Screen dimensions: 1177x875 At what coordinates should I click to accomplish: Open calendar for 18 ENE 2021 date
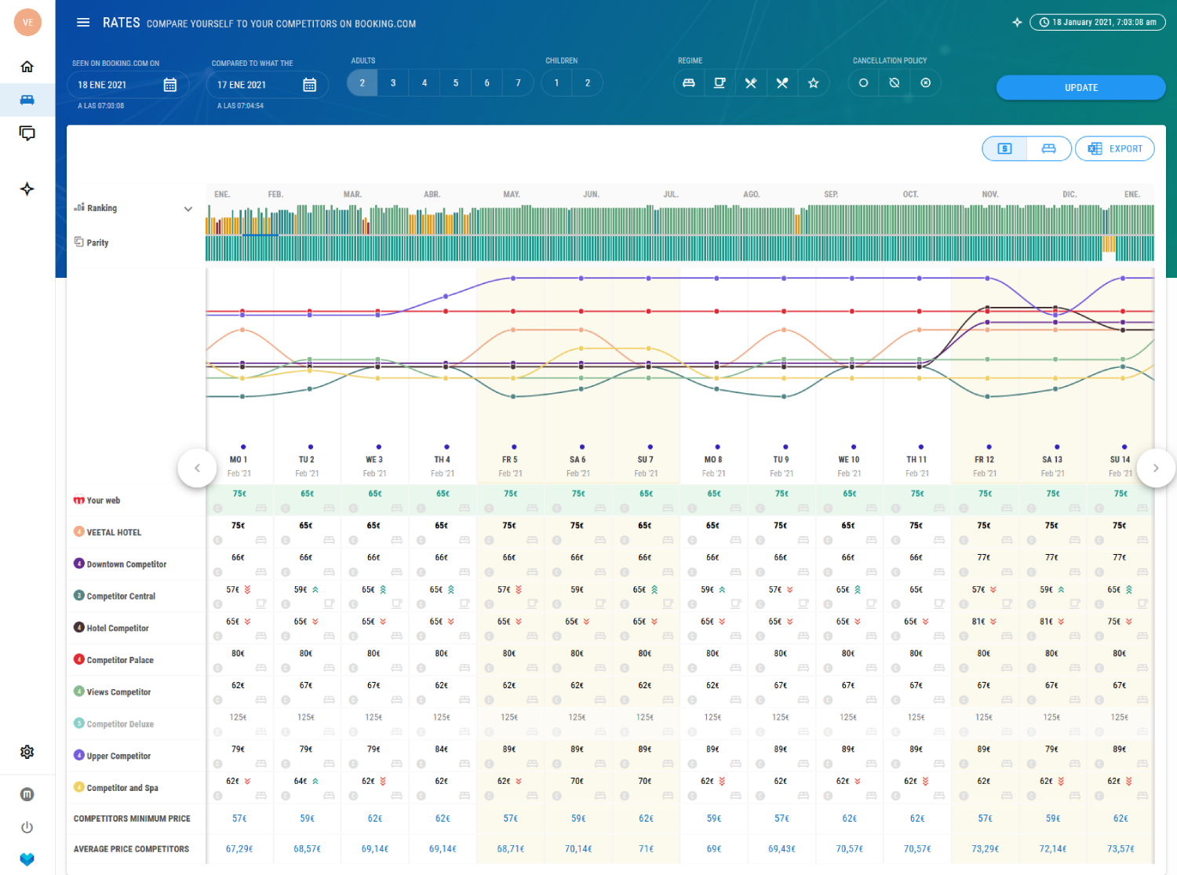tap(169, 85)
